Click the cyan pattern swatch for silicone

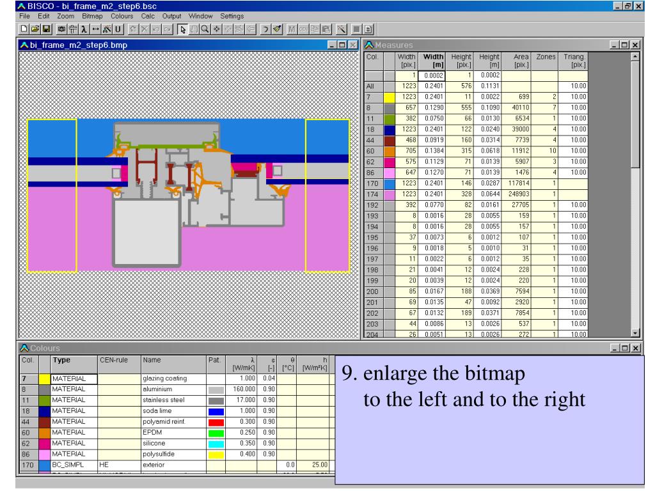tap(216, 444)
